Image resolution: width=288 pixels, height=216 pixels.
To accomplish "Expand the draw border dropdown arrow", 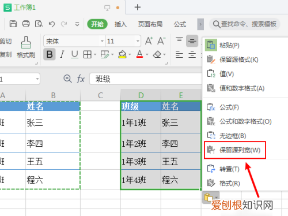I will [x=112, y=55].
